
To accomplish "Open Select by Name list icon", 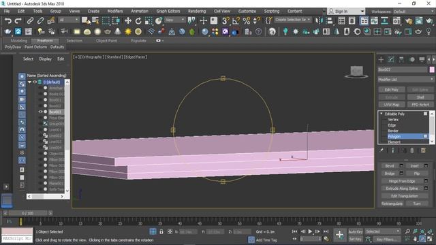I will [95, 21].
